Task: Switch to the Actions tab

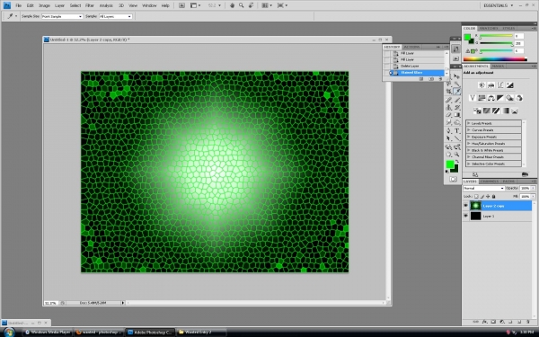Action: point(411,47)
